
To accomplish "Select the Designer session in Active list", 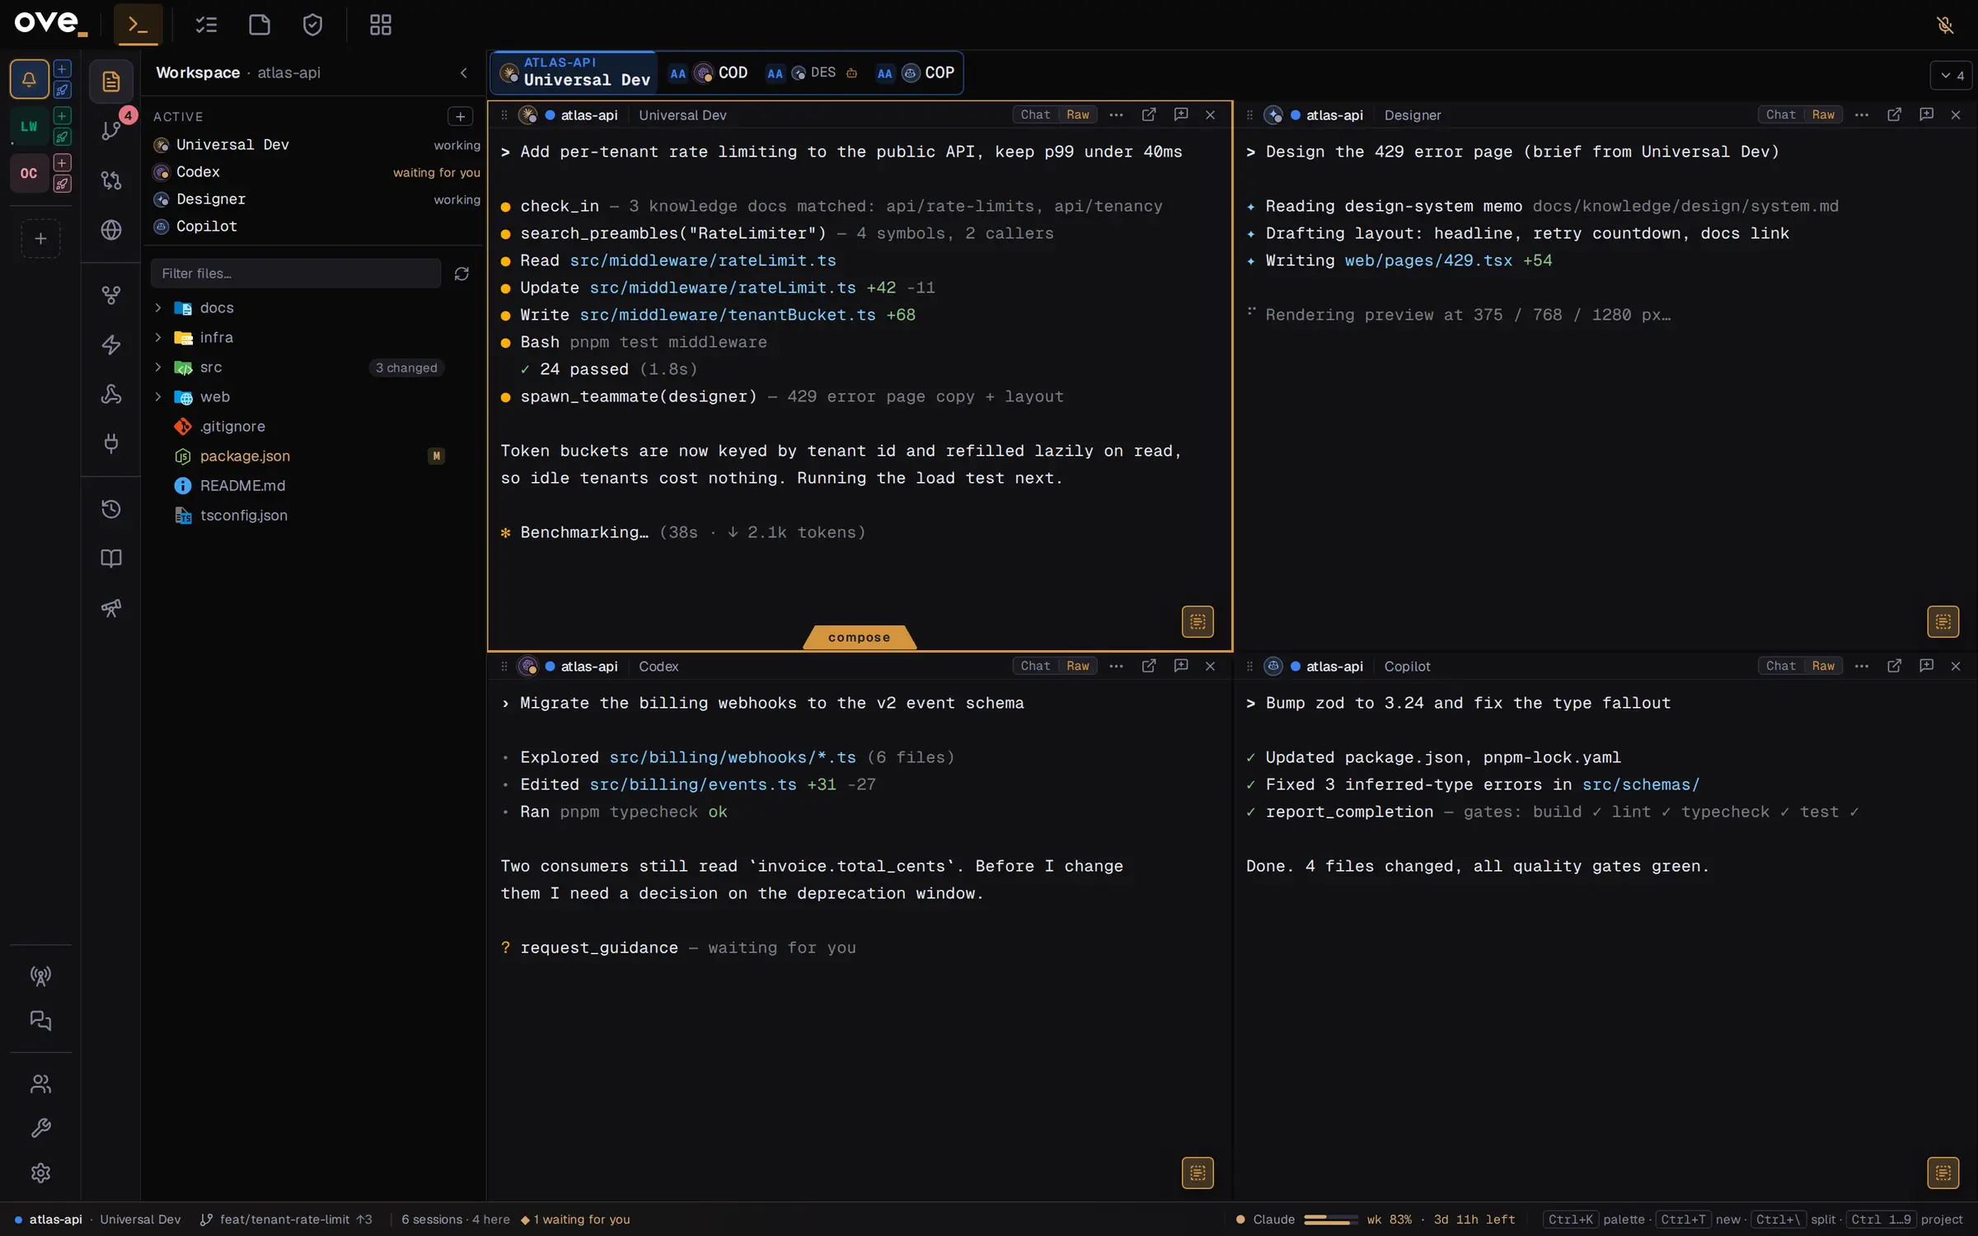I will point(316,199).
